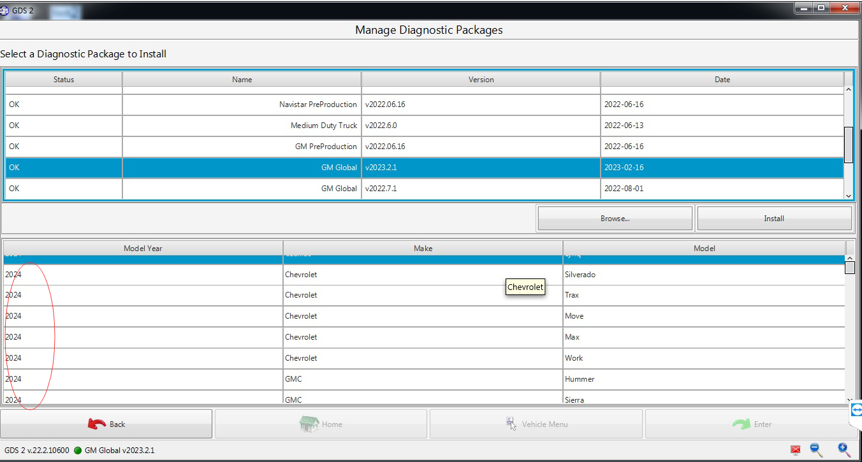
Task: Click the zoom in magnifier icon
Action: coord(844,450)
